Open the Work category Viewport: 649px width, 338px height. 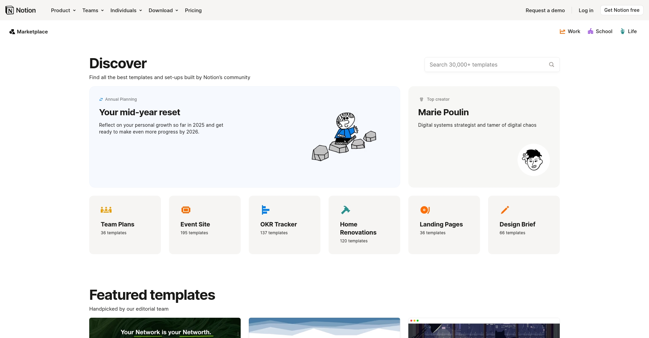coord(570,31)
